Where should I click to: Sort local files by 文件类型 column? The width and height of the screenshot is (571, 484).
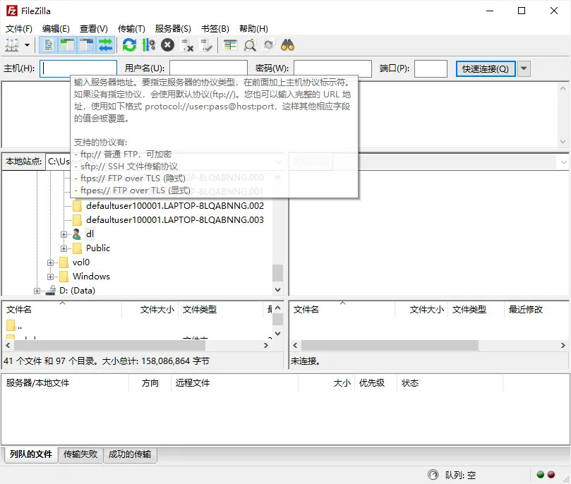pos(221,310)
